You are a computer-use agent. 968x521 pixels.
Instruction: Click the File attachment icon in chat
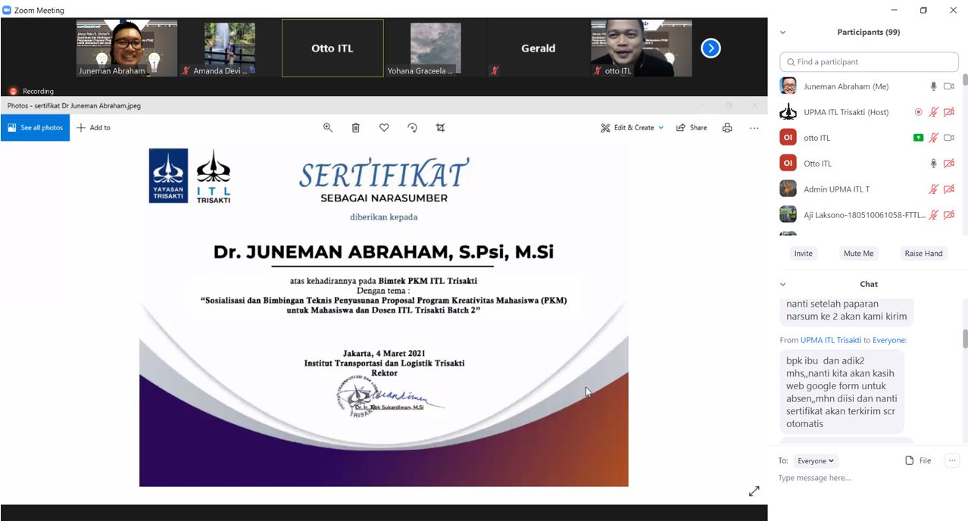[x=910, y=460]
